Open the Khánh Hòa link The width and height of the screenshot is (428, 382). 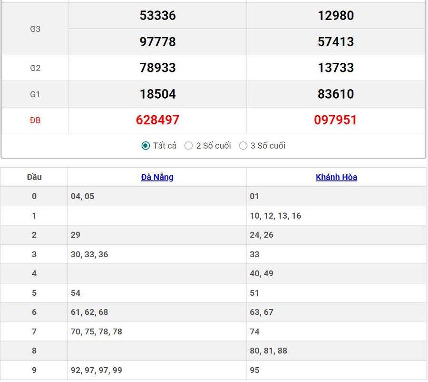tap(336, 177)
